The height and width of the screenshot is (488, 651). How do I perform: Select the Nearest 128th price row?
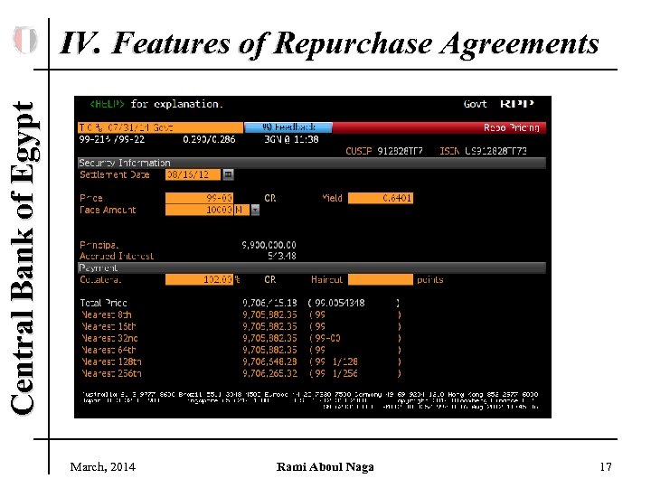click(x=241, y=361)
